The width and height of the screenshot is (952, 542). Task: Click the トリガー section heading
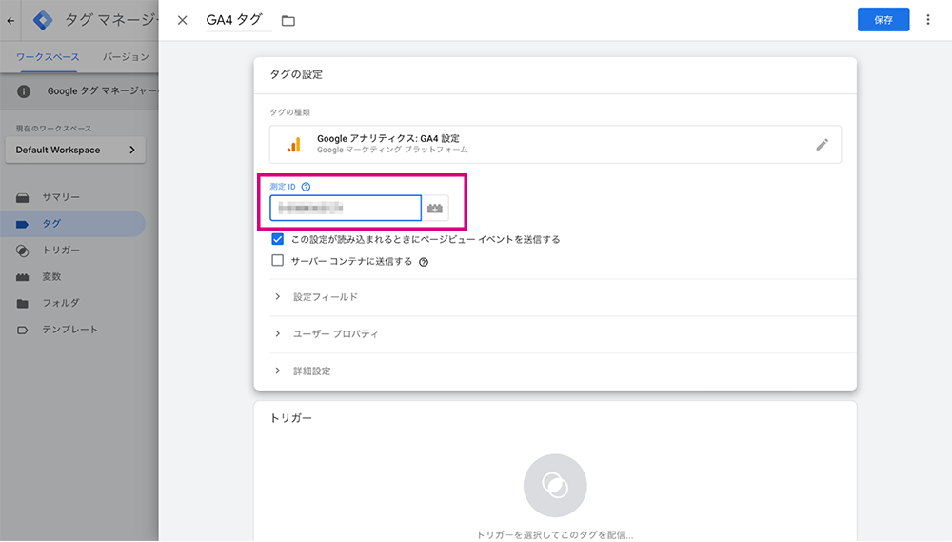click(290, 418)
